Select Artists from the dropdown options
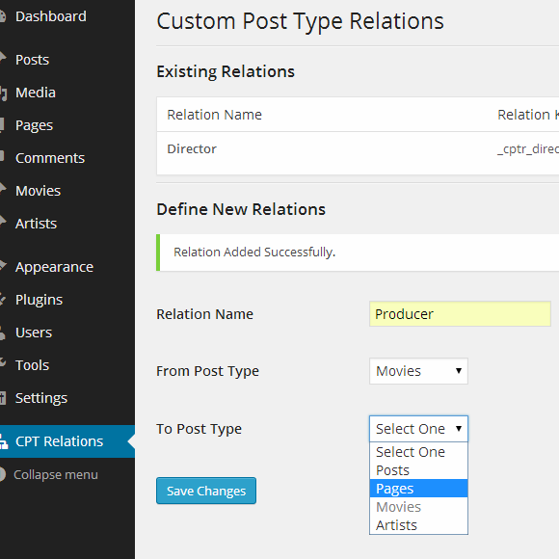Image resolution: width=559 pixels, height=559 pixels. click(x=418, y=525)
